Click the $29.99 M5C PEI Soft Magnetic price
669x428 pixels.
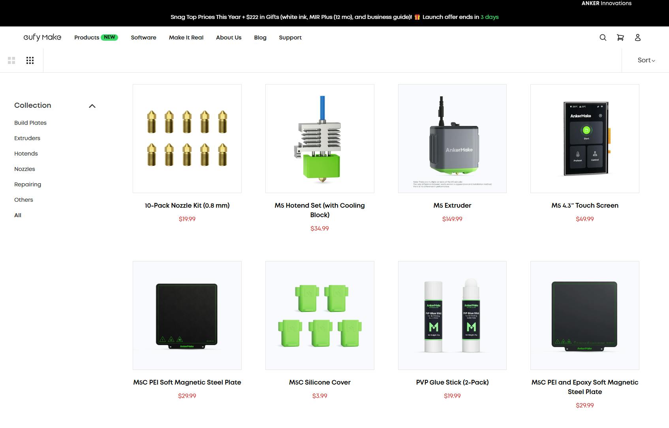[x=187, y=396]
